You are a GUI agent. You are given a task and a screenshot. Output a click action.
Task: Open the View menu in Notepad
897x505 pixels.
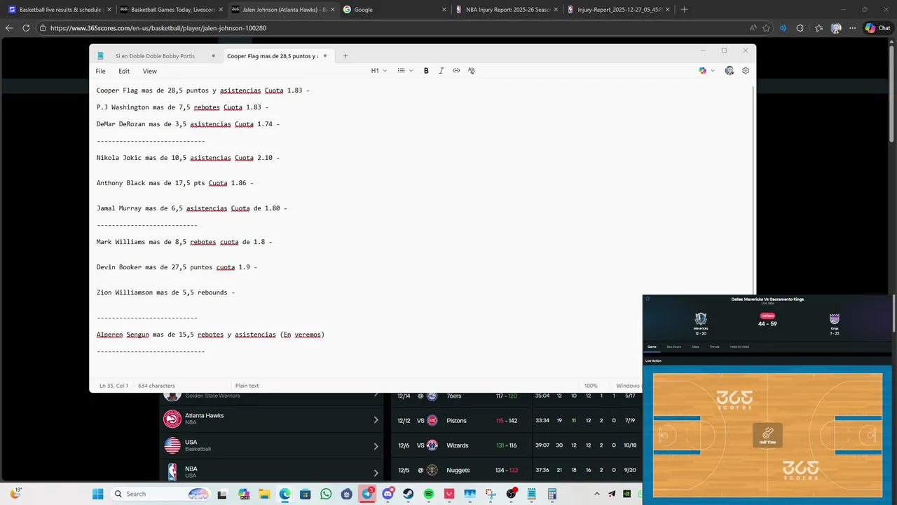[x=150, y=72]
